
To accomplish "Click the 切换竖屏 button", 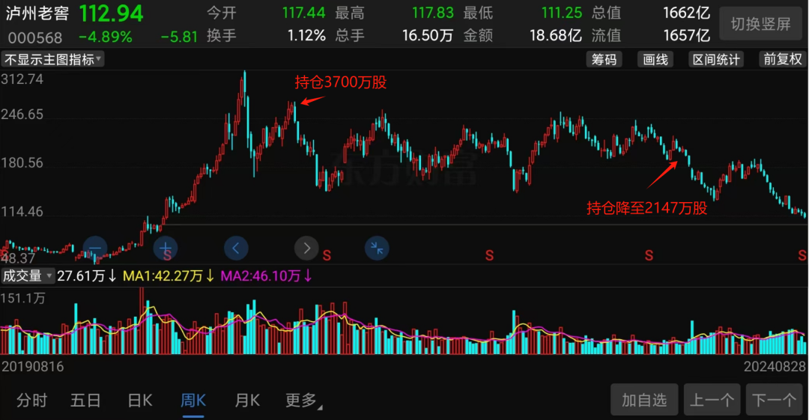I will point(761,24).
